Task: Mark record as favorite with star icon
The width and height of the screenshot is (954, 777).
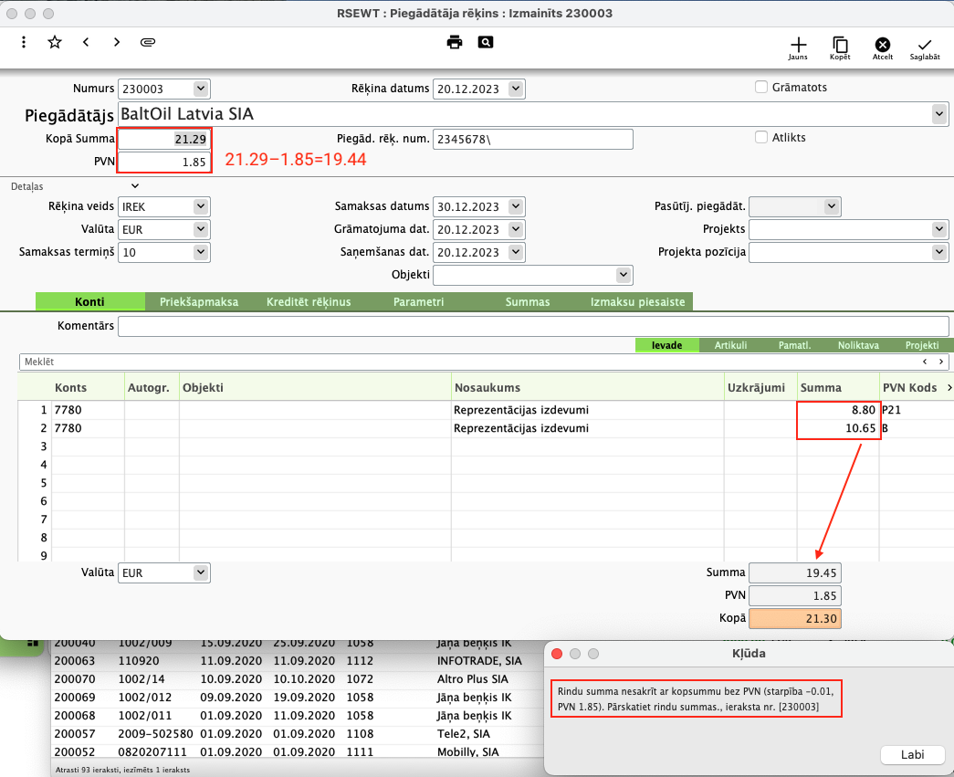Action: [x=55, y=42]
